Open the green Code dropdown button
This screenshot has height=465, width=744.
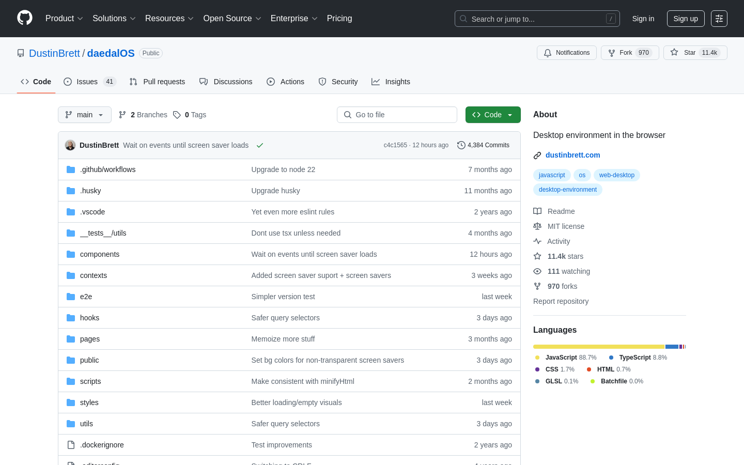pyautogui.click(x=493, y=115)
